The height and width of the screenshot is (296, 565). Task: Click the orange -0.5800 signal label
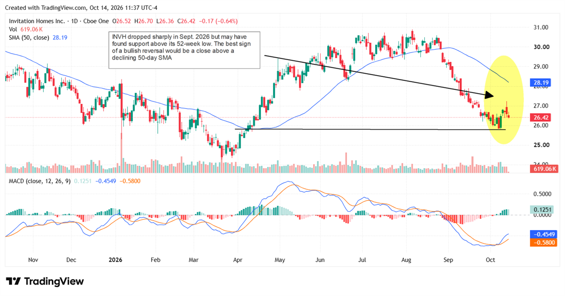544,242
